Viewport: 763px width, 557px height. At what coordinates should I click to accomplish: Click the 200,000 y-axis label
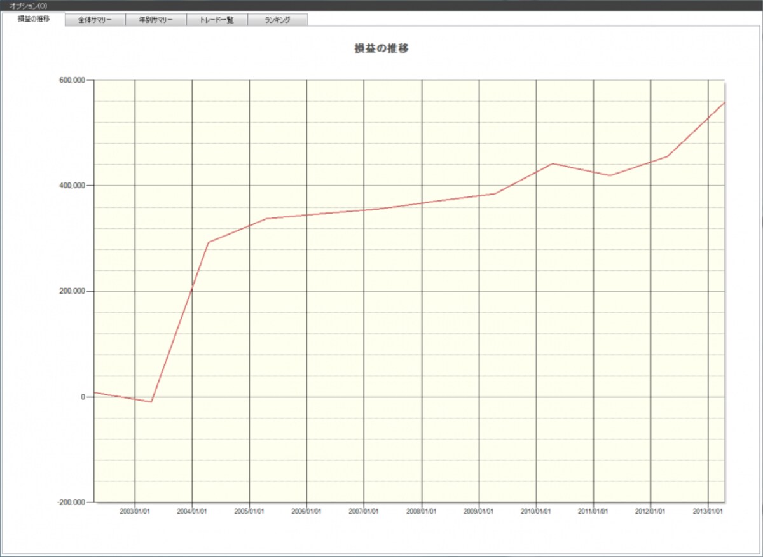pos(72,291)
